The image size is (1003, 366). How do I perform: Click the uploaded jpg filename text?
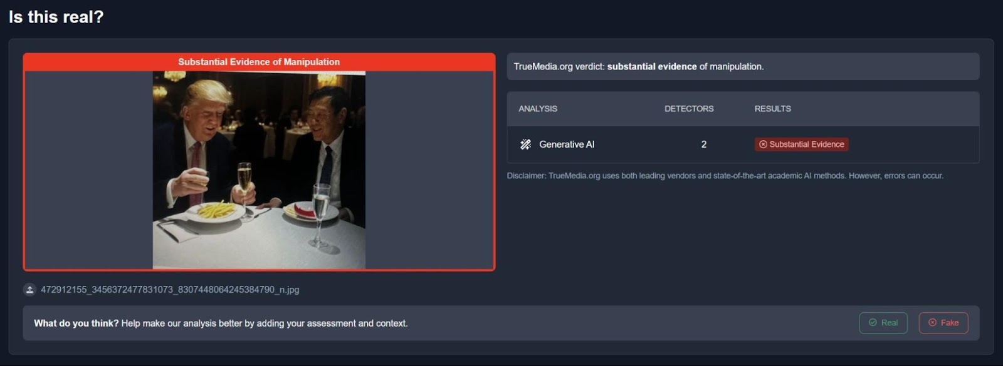point(170,290)
